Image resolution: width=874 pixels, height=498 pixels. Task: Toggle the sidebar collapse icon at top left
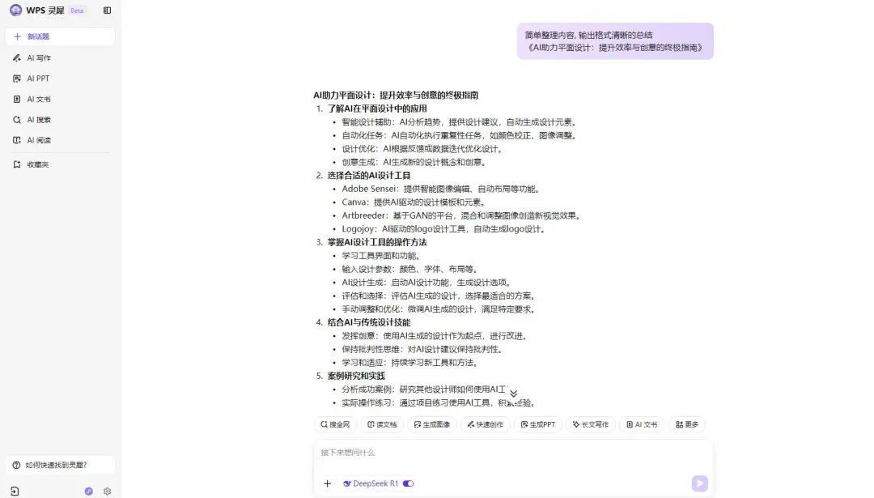(106, 11)
